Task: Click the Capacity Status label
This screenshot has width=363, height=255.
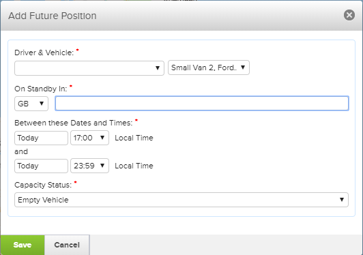Action: [x=43, y=185]
